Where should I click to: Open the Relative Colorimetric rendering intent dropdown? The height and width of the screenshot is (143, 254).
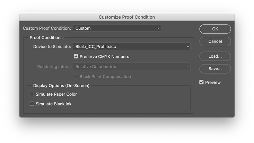(132, 67)
